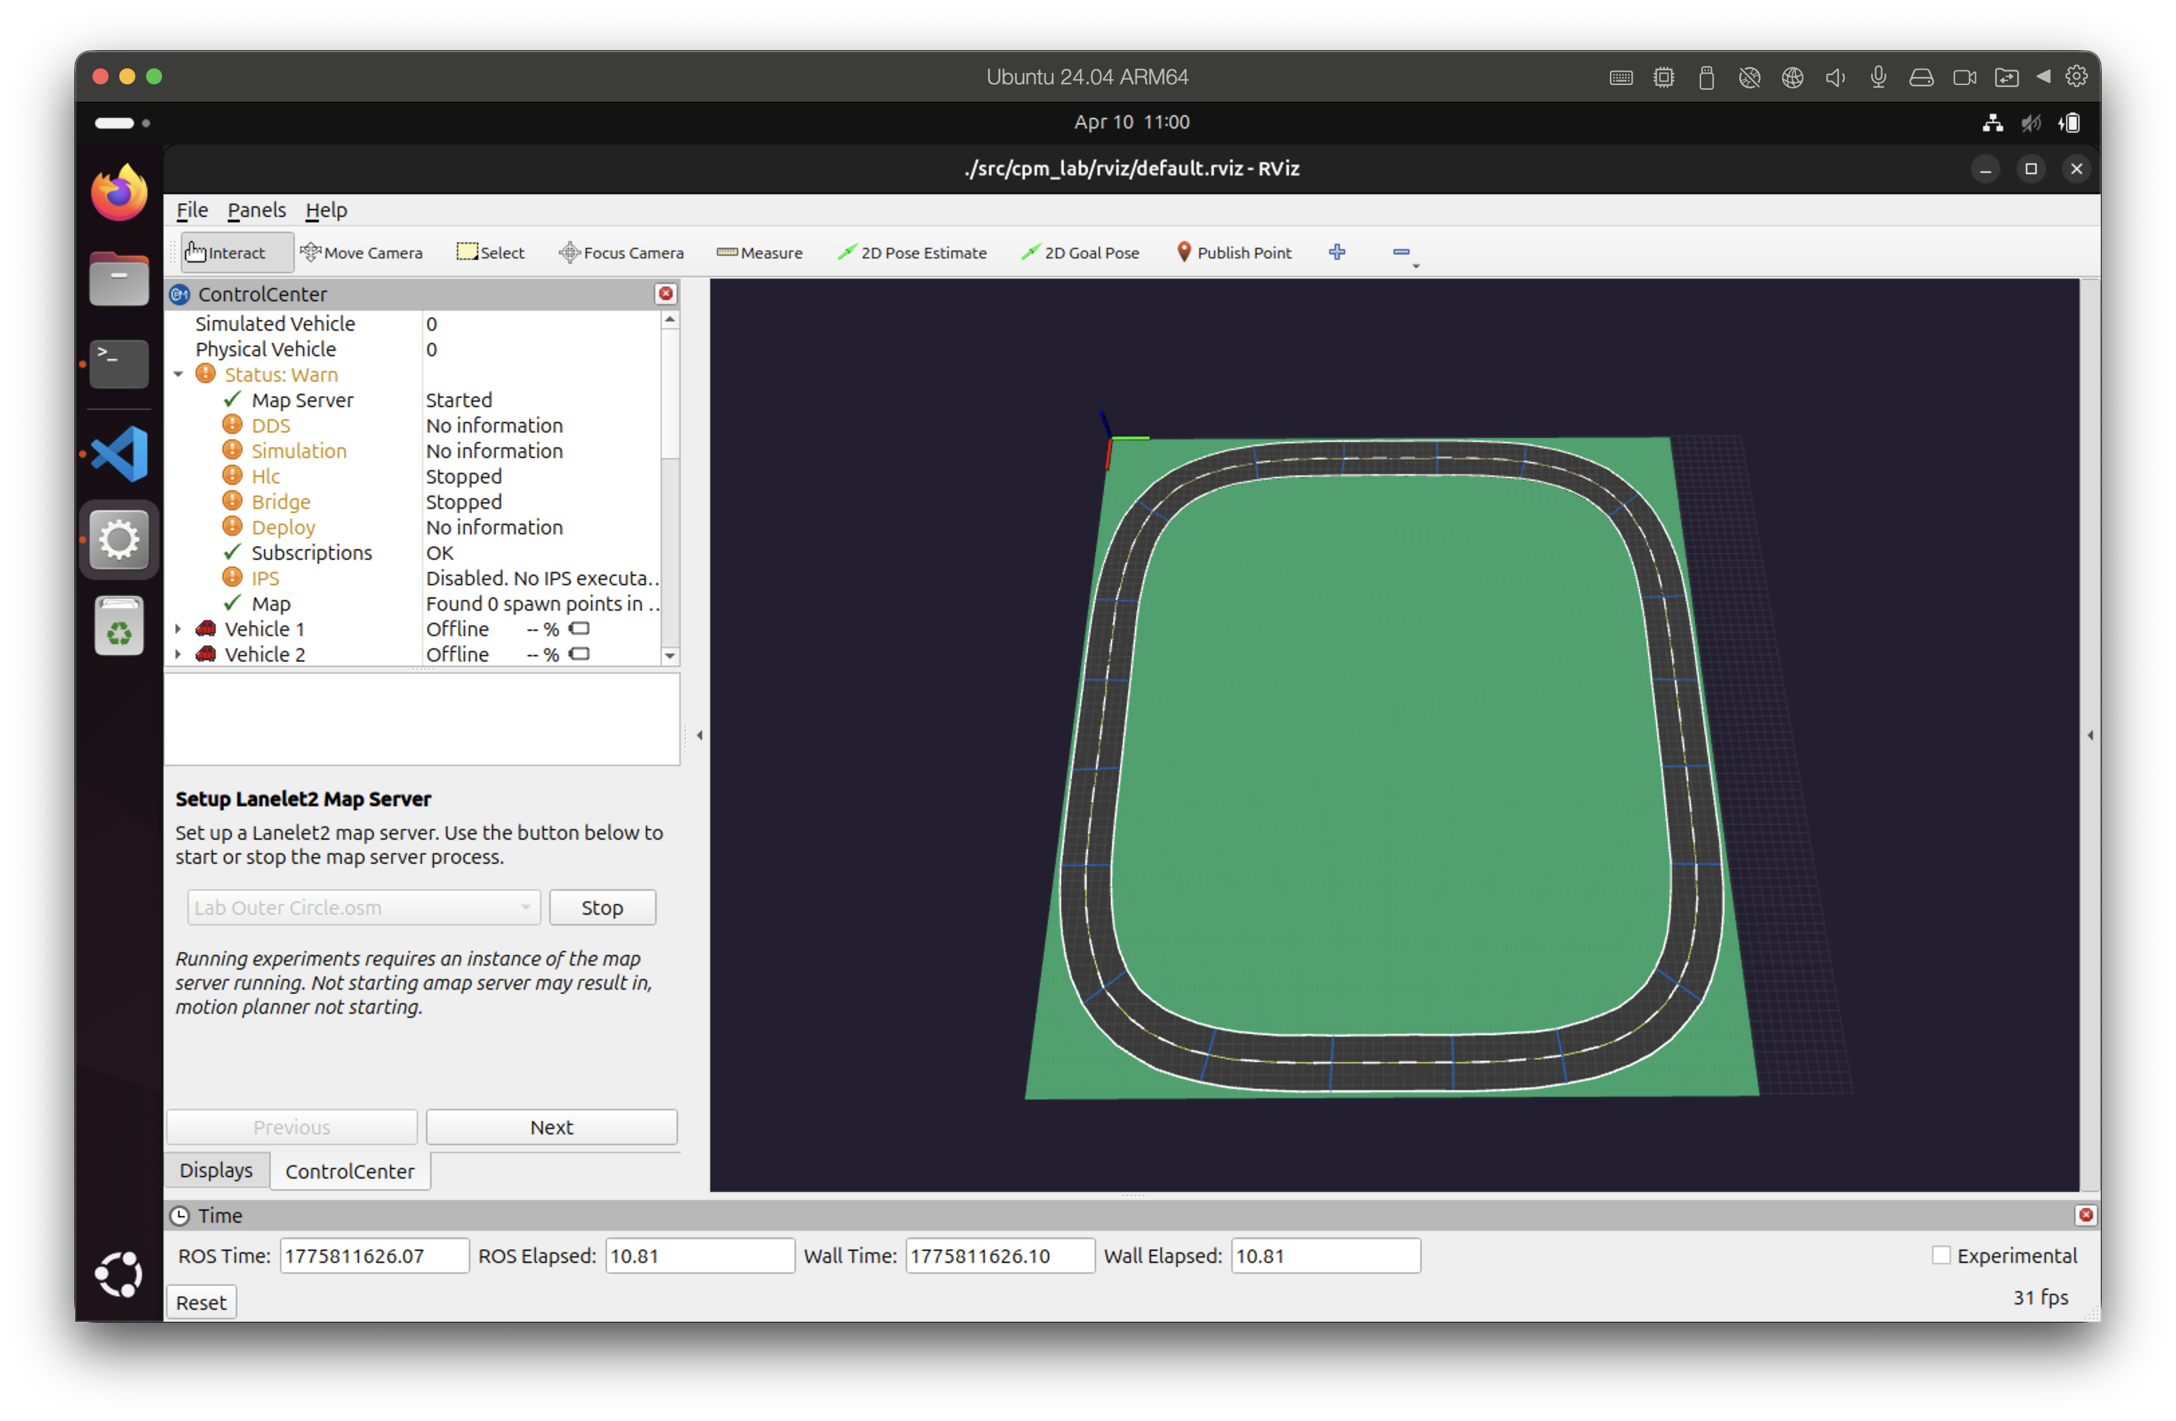Select the 2D Pose Estimate tool
The image size is (2176, 1421).
pyautogui.click(x=912, y=252)
